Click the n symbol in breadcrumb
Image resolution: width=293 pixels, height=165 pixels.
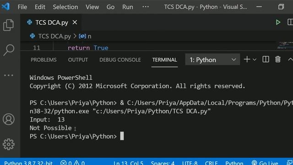(x=89, y=36)
